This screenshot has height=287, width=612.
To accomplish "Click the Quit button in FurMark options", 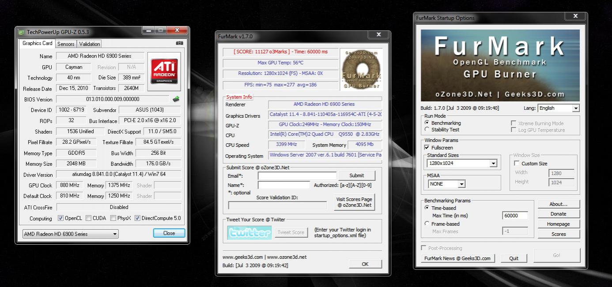I will click(x=514, y=258).
